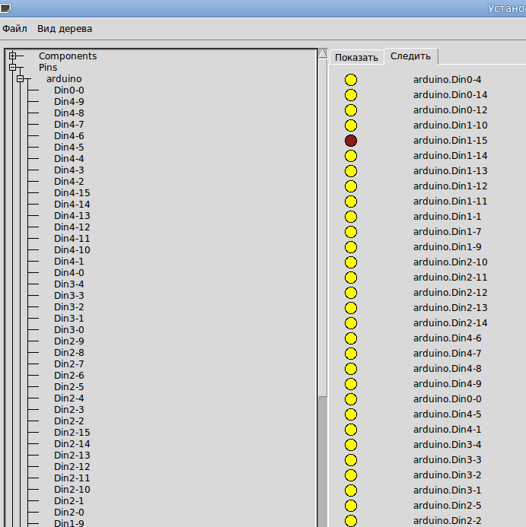The height and width of the screenshot is (527, 526).
Task: Click the yellow LED for arduino.Din4-6
Action: 351,338
